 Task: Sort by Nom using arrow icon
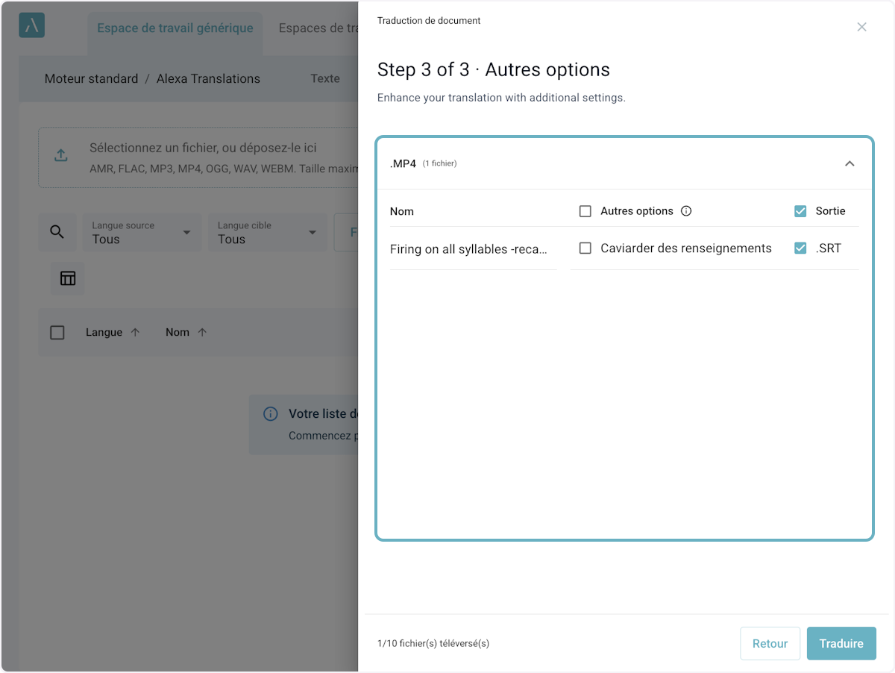(x=202, y=332)
